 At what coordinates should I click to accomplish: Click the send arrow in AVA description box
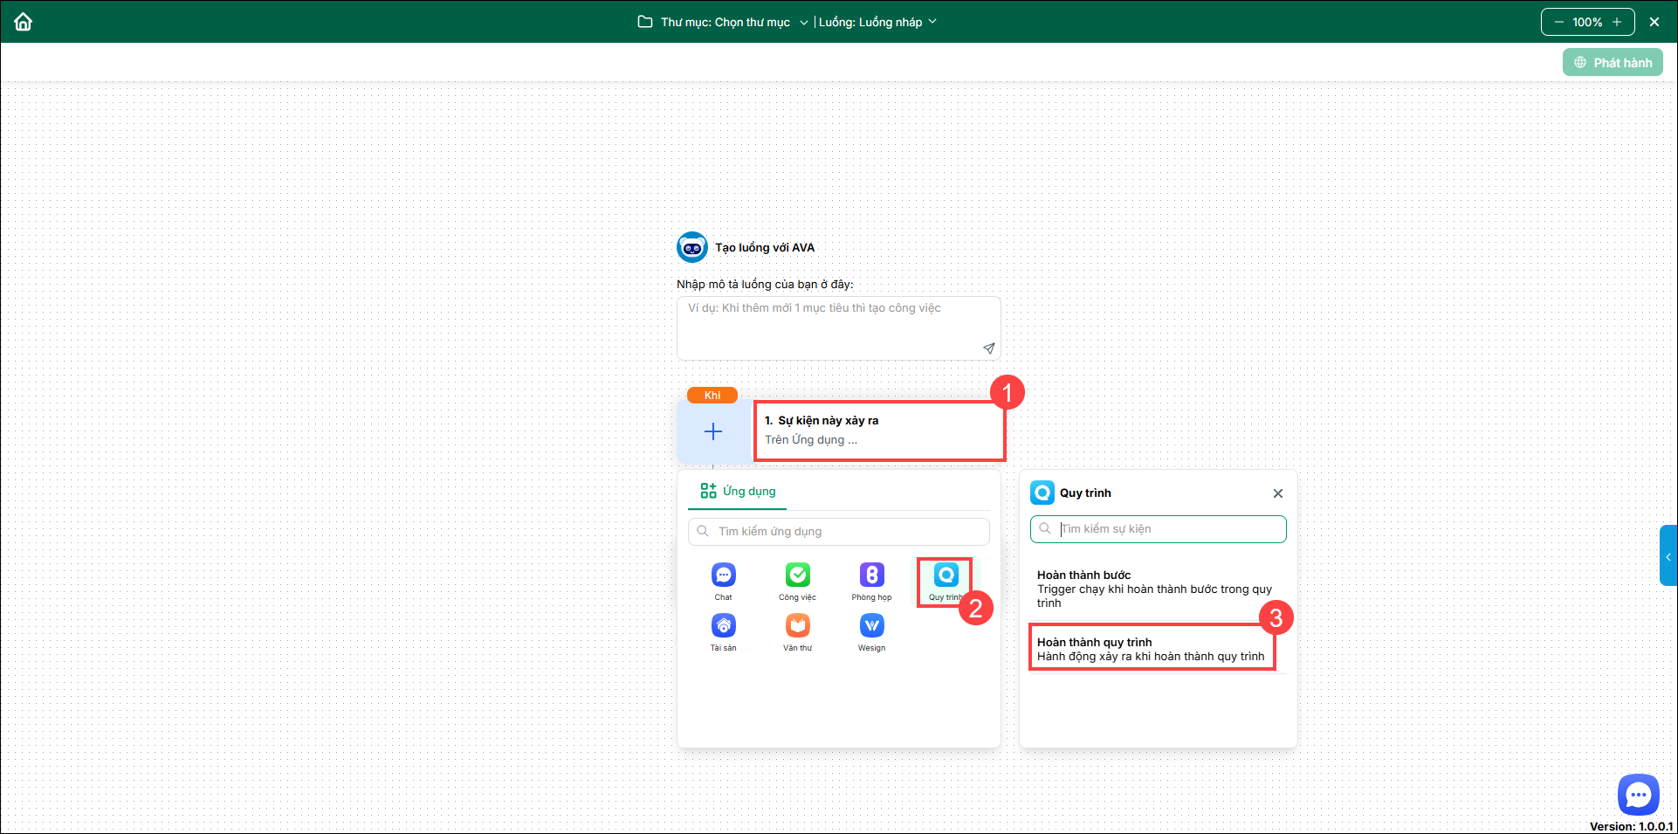pyautogui.click(x=988, y=348)
